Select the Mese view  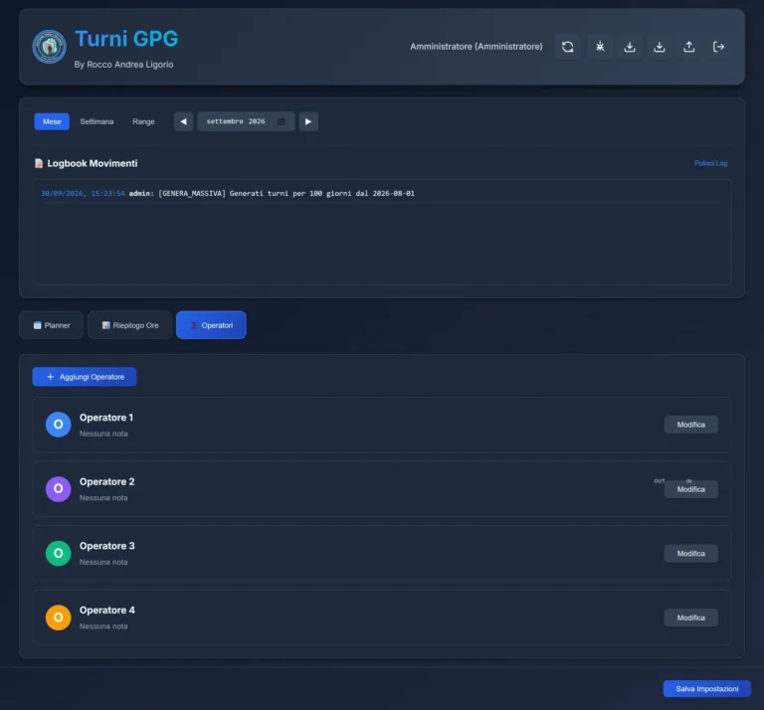tap(52, 121)
